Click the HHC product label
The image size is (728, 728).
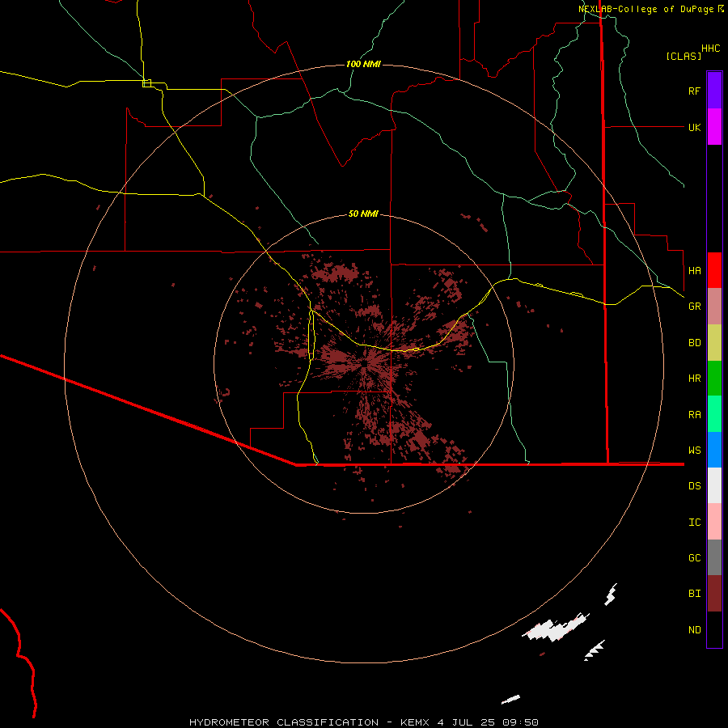(x=710, y=49)
